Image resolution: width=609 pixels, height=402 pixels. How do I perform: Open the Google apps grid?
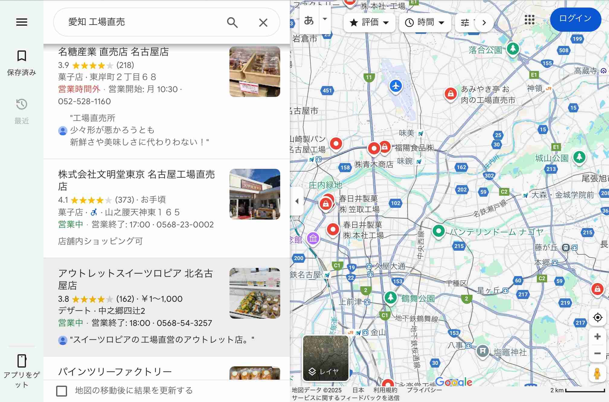(x=530, y=20)
